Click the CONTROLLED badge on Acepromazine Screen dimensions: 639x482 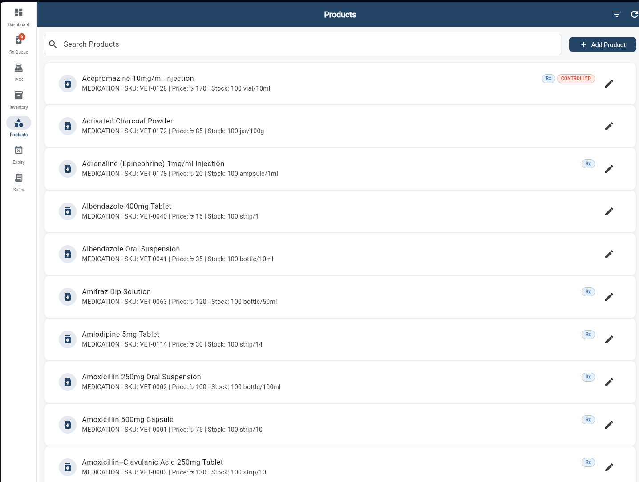pos(576,78)
